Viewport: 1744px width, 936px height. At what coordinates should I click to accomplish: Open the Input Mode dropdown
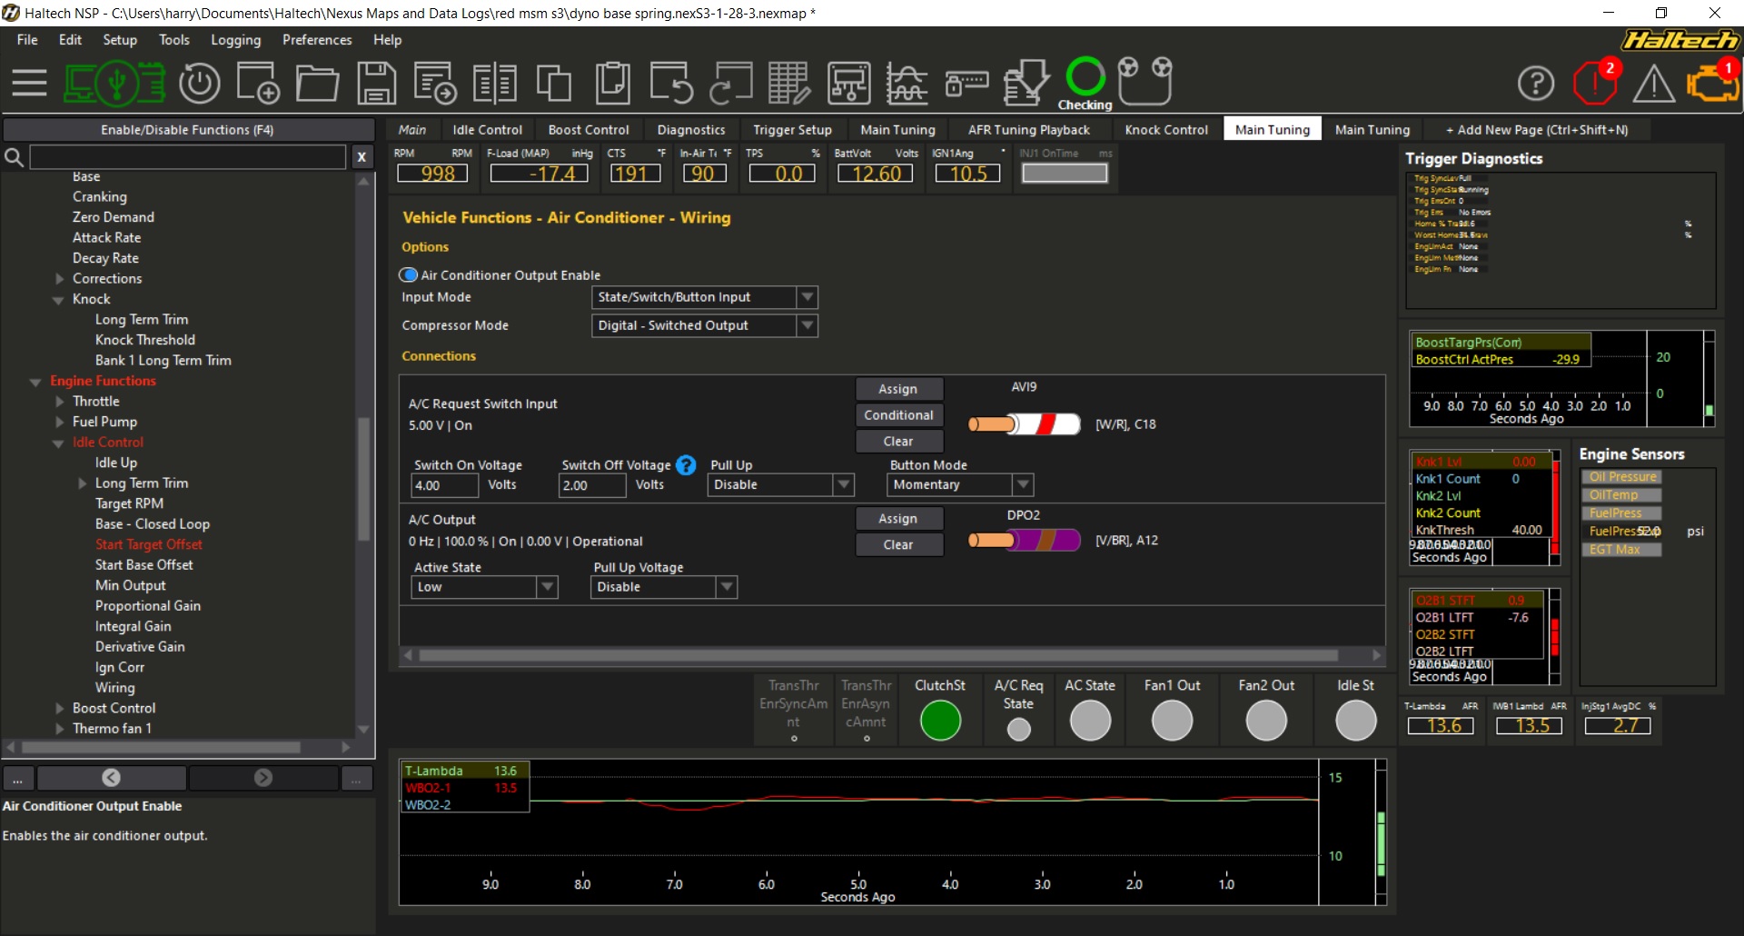tap(705, 297)
